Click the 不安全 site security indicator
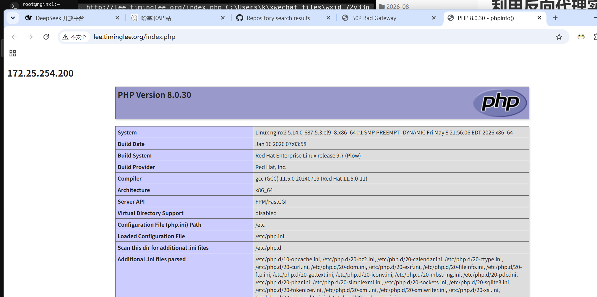This screenshot has width=597, height=297. (x=74, y=37)
